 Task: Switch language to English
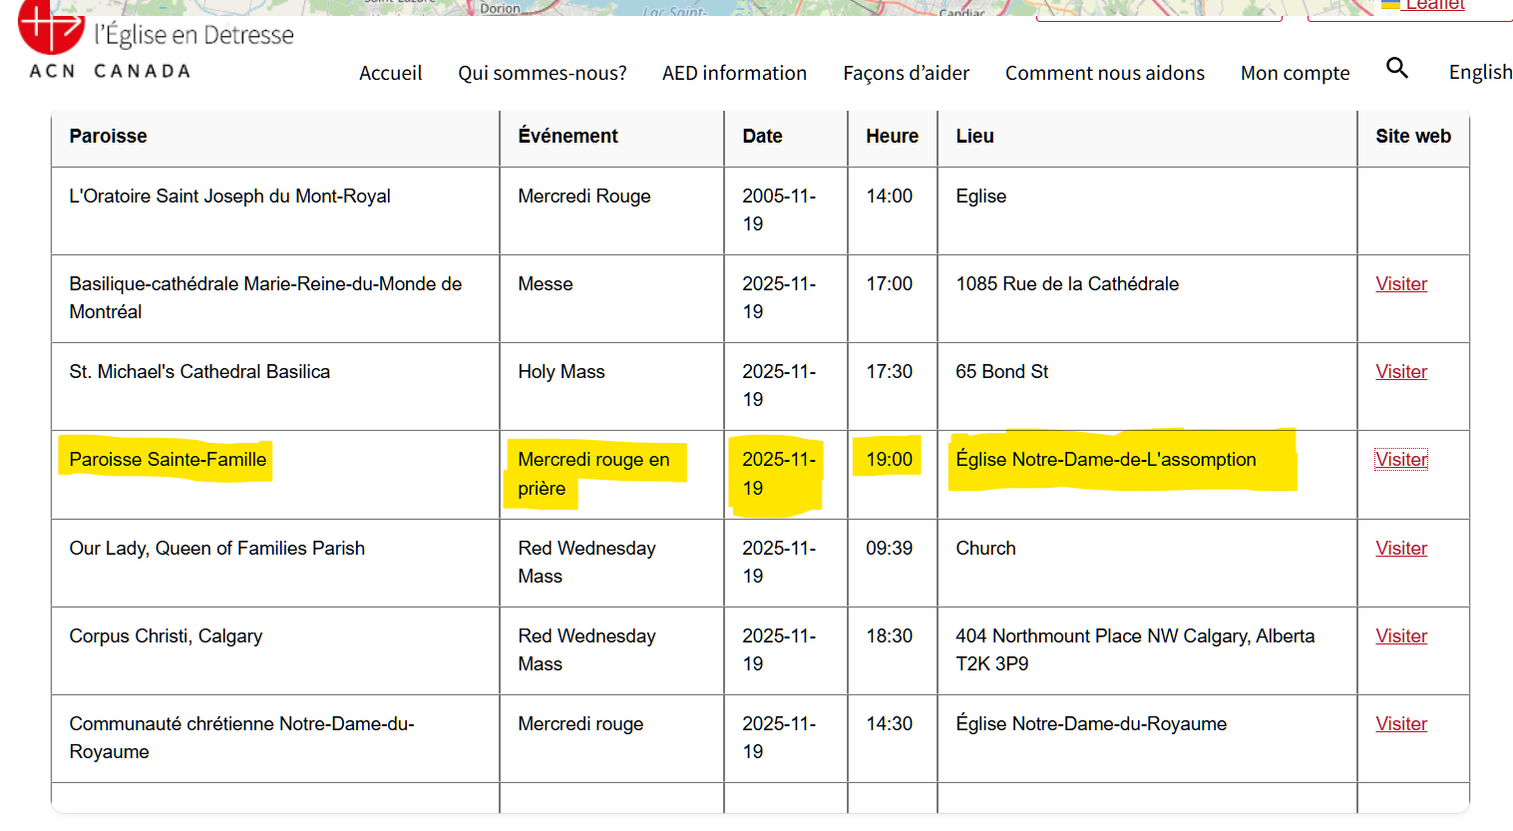pos(1480,72)
